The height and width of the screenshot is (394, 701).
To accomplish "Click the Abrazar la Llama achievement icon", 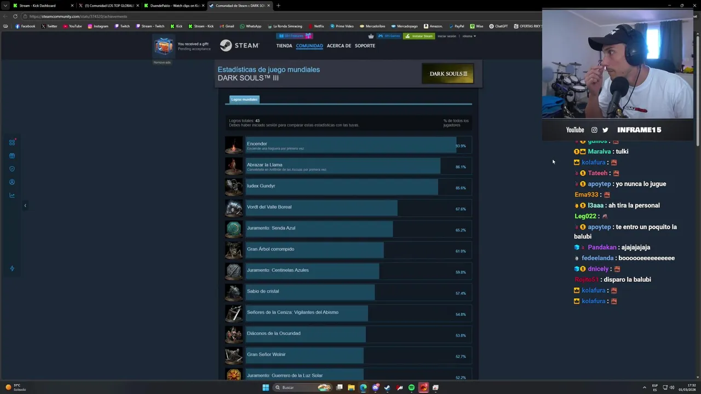I will 234,167.
